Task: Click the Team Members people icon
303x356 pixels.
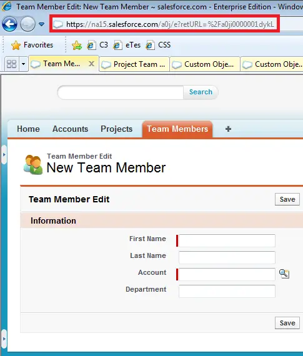Action: [33, 165]
